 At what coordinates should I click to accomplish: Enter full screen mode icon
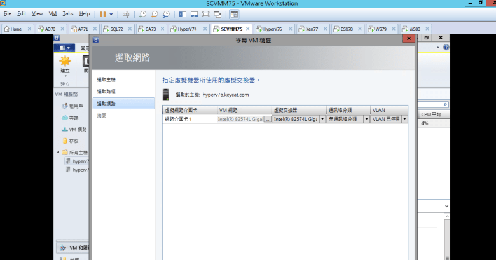coord(206,13)
